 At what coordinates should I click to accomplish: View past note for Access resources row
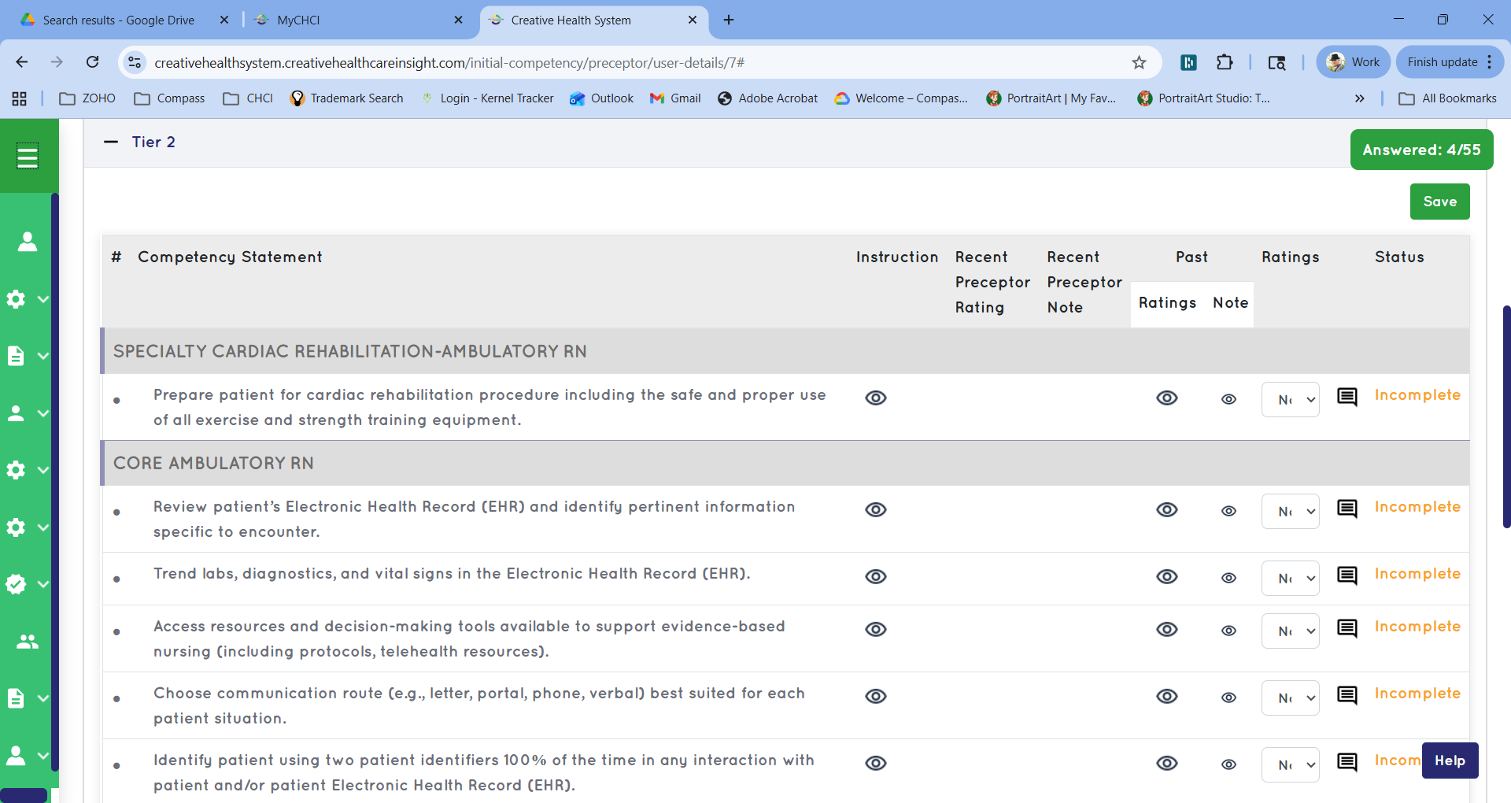point(1228,631)
